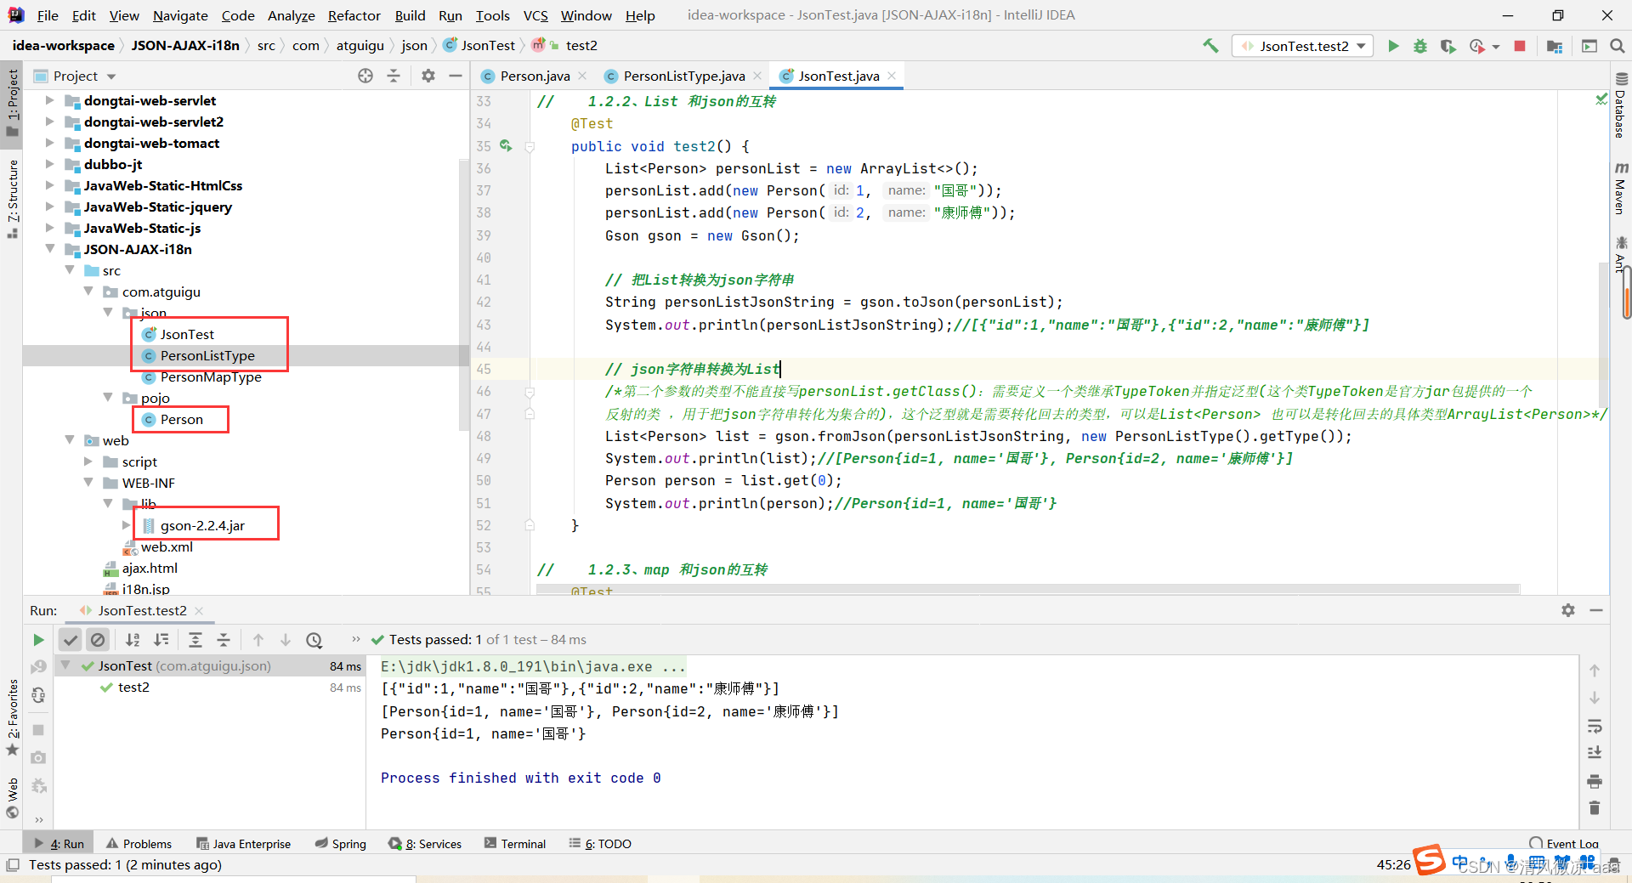Start debugging with the bug icon
The image size is (1632, 883).
[x=1420, y=46]
